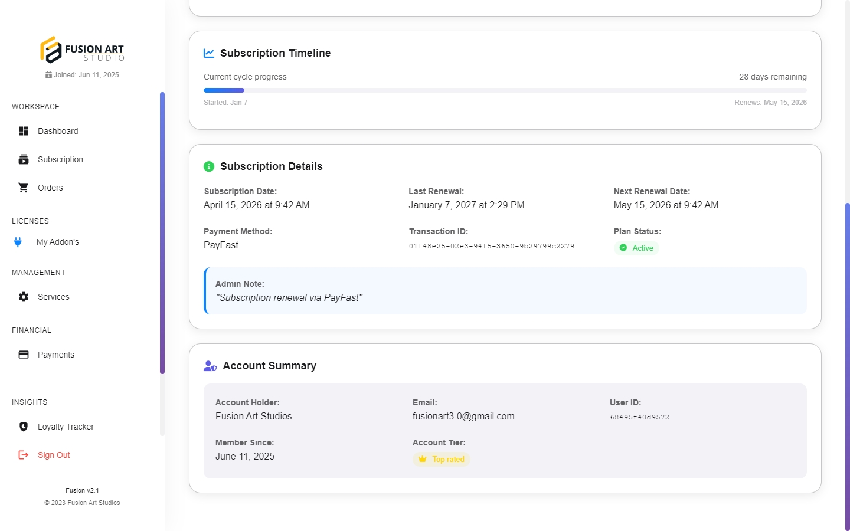Open the Orders section
This screenshot has width=850, height=531.
[50, 188]
